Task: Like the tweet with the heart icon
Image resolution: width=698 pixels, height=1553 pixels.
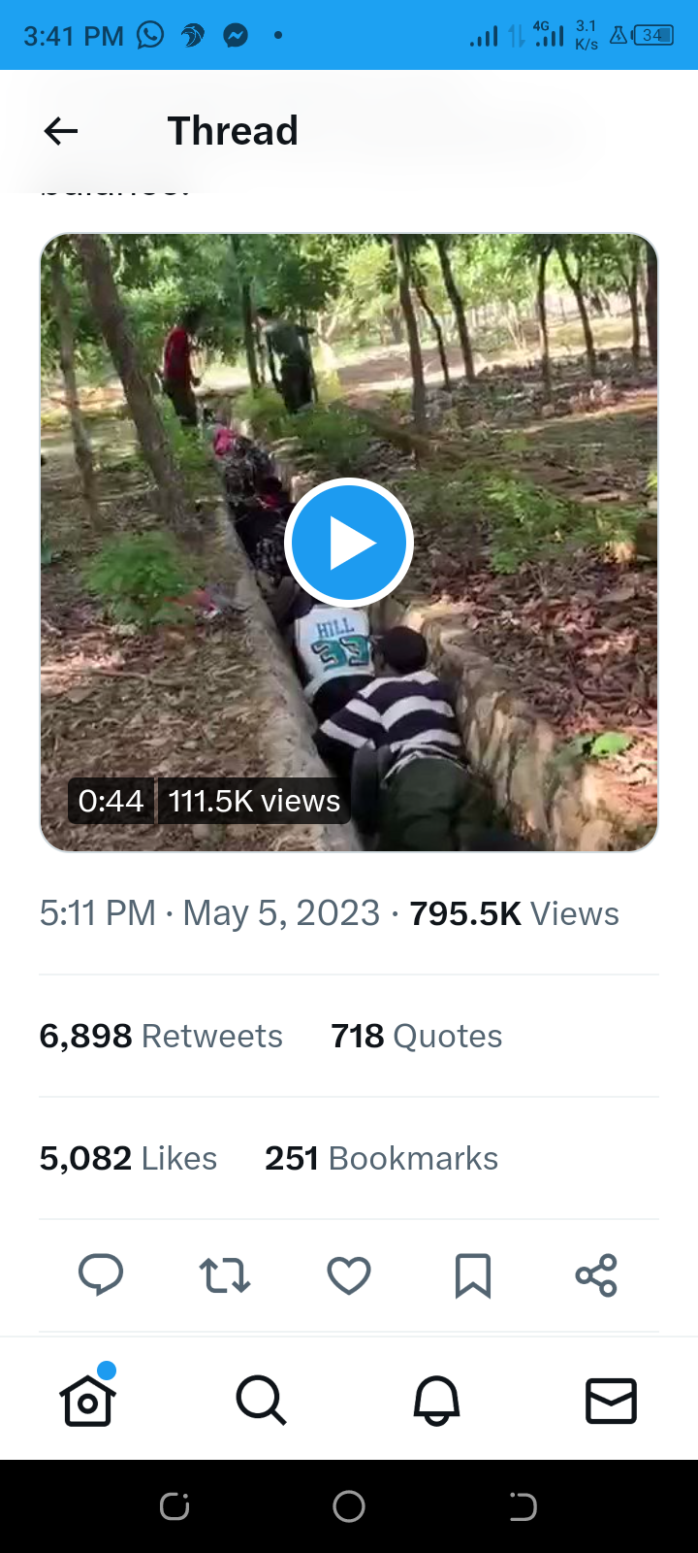Action: 349,1275
